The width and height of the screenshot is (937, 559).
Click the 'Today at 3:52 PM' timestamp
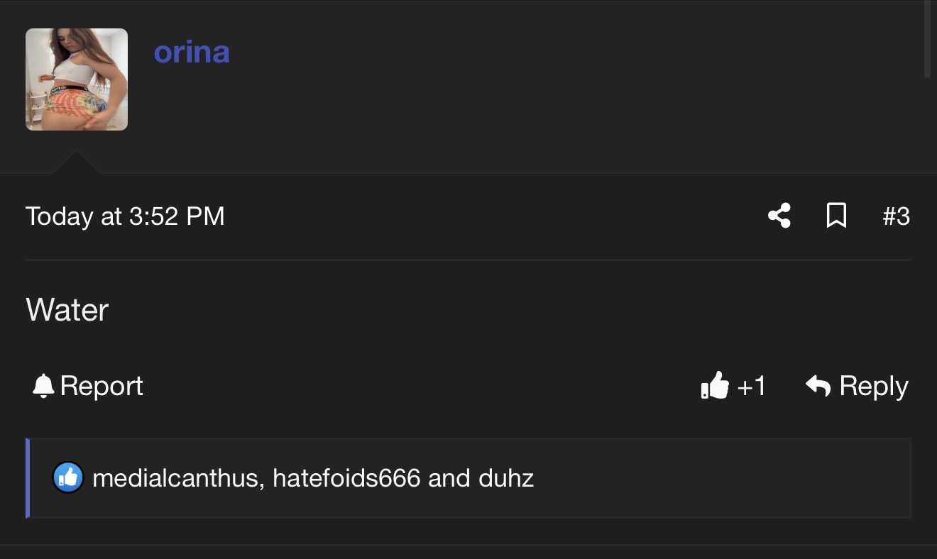click(x=125, y=216)
